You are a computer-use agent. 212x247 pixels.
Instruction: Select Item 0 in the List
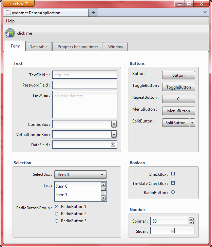point(78,186)
